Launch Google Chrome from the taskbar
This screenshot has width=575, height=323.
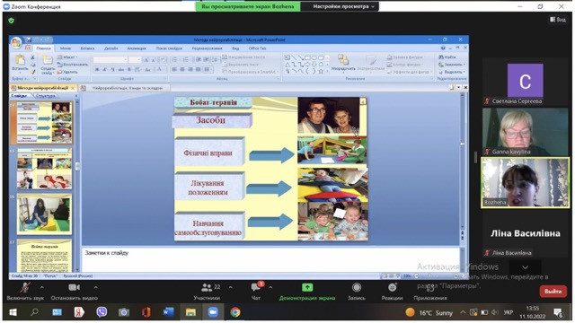click(x=235, y=312)
